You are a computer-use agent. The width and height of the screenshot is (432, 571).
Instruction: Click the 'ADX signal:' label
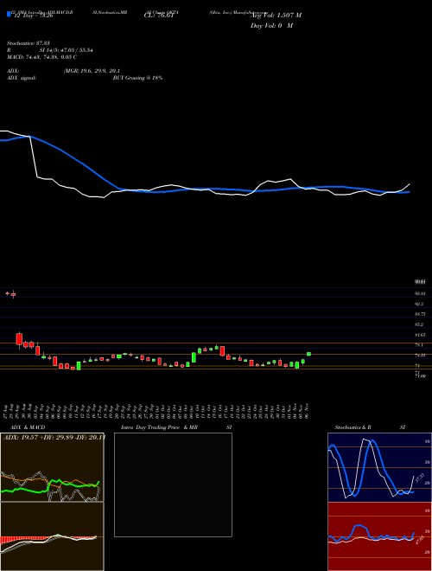pyautogui.click(x=21, y=78)
